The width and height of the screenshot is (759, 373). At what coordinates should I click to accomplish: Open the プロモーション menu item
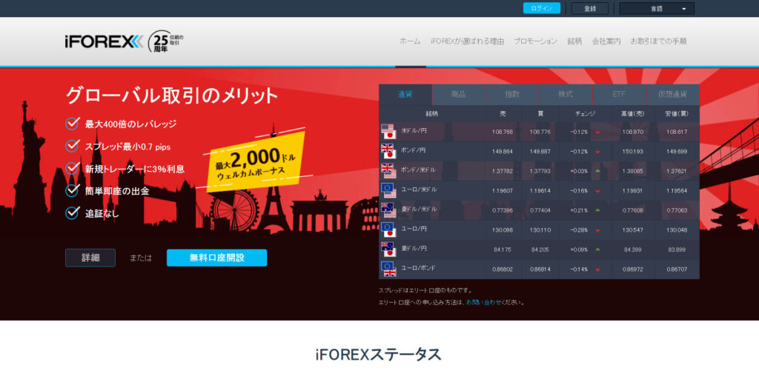pos(535,41)
